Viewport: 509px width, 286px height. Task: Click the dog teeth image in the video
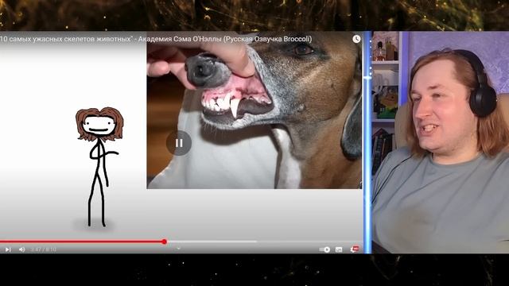254,110
